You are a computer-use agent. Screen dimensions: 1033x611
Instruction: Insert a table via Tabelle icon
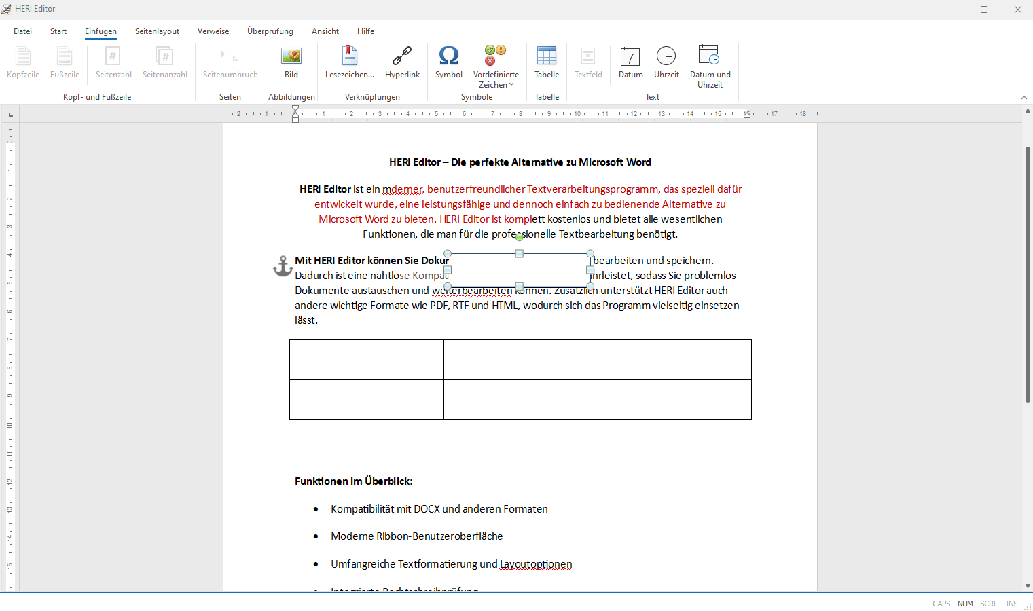click(546, 56)
